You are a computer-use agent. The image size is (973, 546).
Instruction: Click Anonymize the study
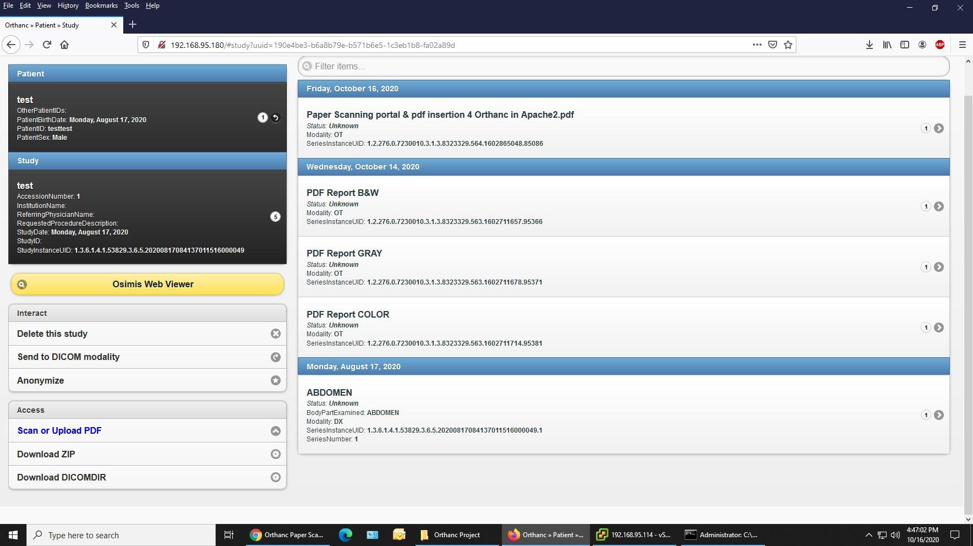[x=147, y=380]
